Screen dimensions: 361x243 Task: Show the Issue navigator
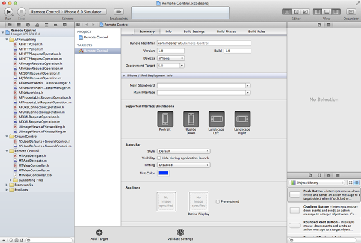37,25
